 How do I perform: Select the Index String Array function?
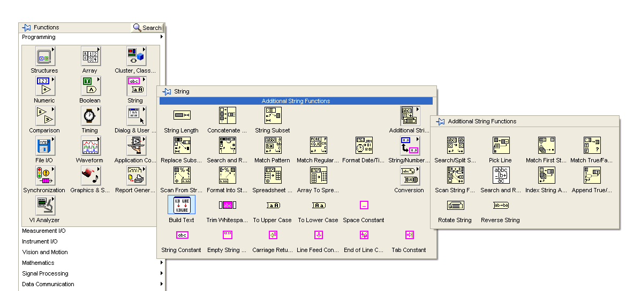click(547, 175)
